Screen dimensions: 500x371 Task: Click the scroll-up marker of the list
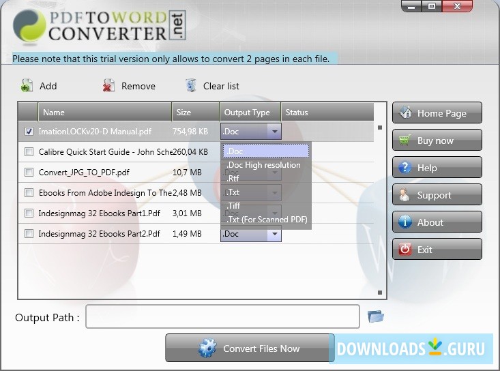[x=380, y=128]
